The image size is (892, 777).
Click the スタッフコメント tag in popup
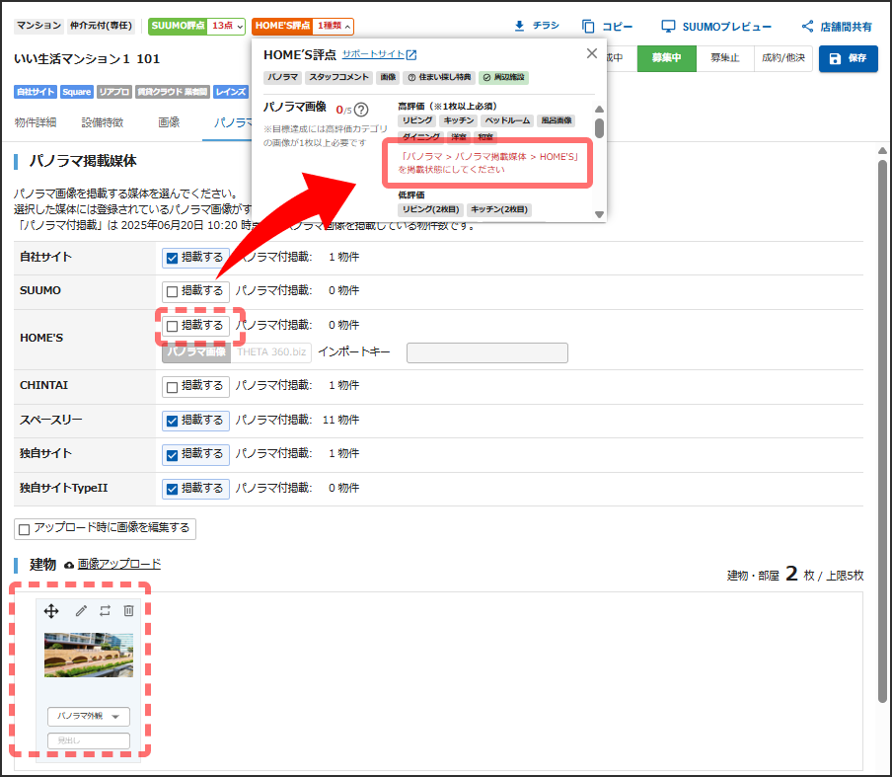pyautogui.click(x=339, y=77)
